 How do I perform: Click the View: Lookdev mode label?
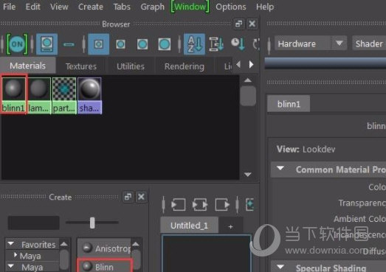(x=306, y=149)
